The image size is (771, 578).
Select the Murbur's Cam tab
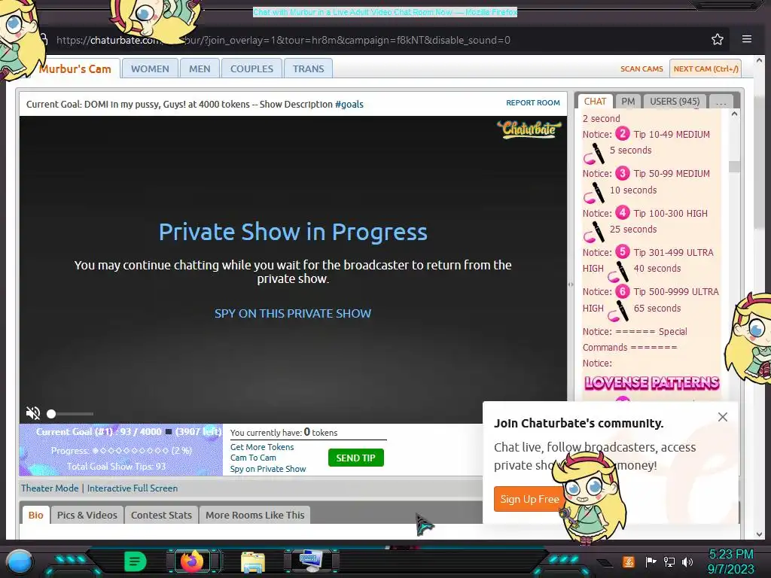click(75, 68)
